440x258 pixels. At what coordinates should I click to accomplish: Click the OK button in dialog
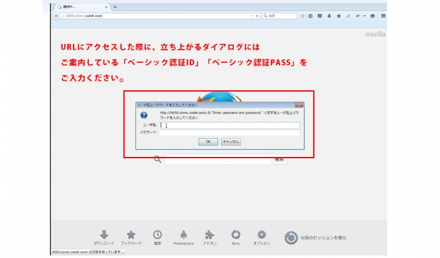pyautogui.click(x=208, y=142)
